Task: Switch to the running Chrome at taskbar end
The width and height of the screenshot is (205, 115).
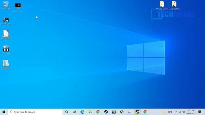Action: (145, 112)
